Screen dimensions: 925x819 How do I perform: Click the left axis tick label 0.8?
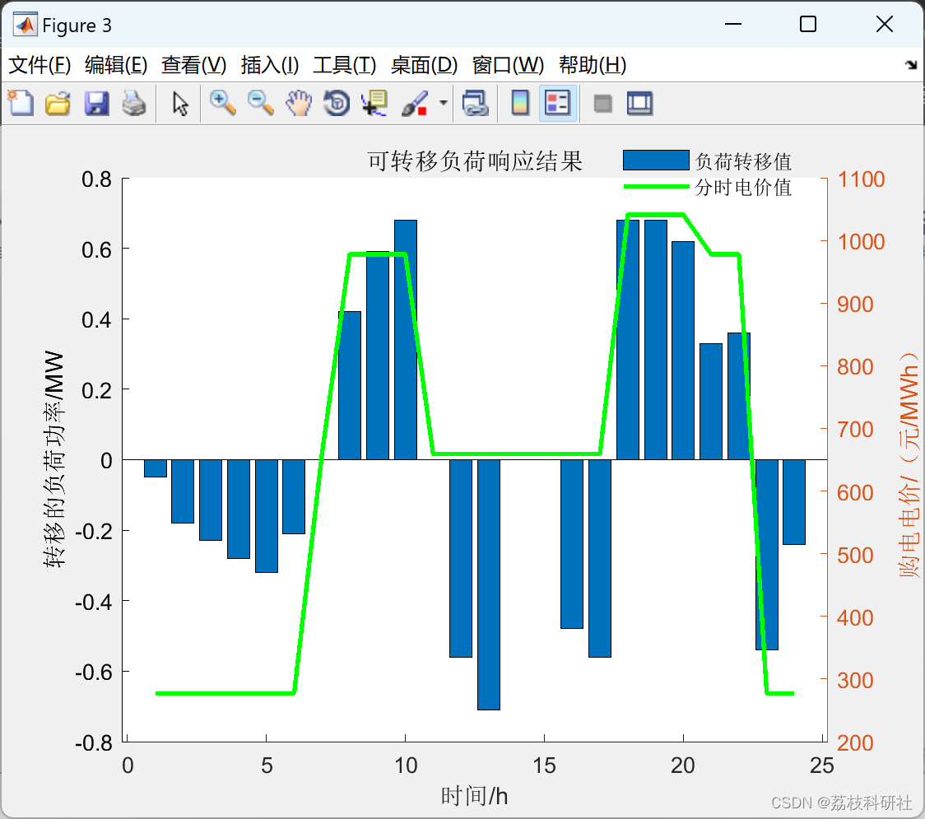(x=97, y=179)
